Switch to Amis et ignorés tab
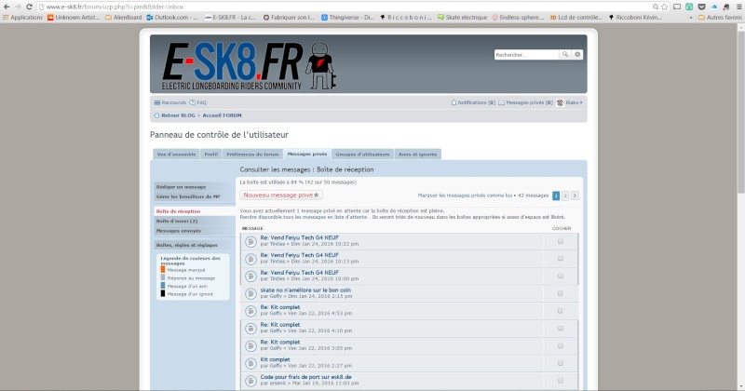This screenshot has height=391, width=745. click(x=417, y=155)
